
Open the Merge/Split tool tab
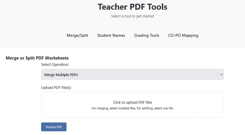[x=77, y=36]
